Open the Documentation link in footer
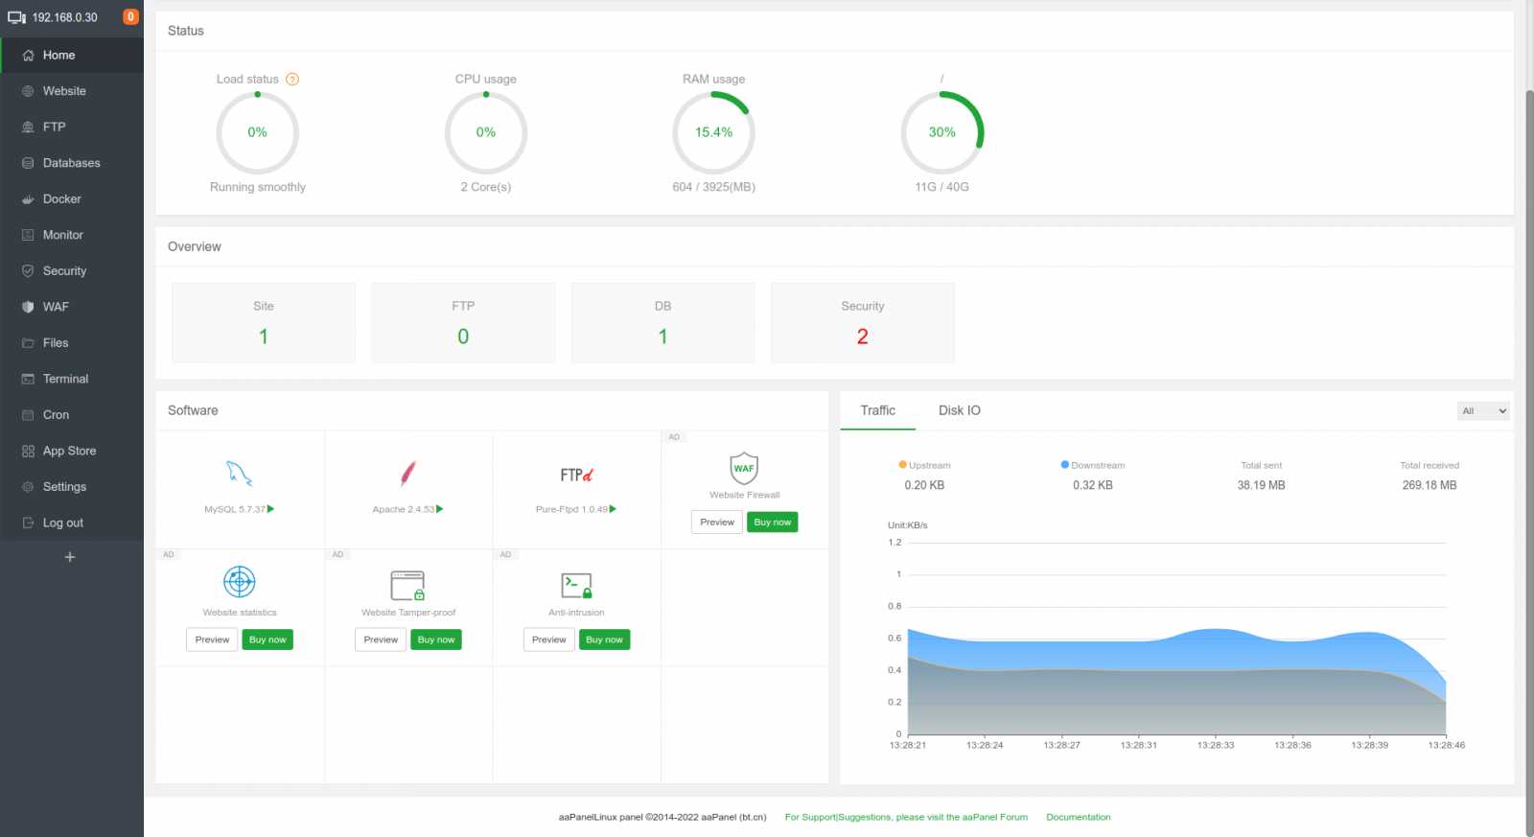The image size is (1534, 837). pyautogui.click(x=1079, y=817)
